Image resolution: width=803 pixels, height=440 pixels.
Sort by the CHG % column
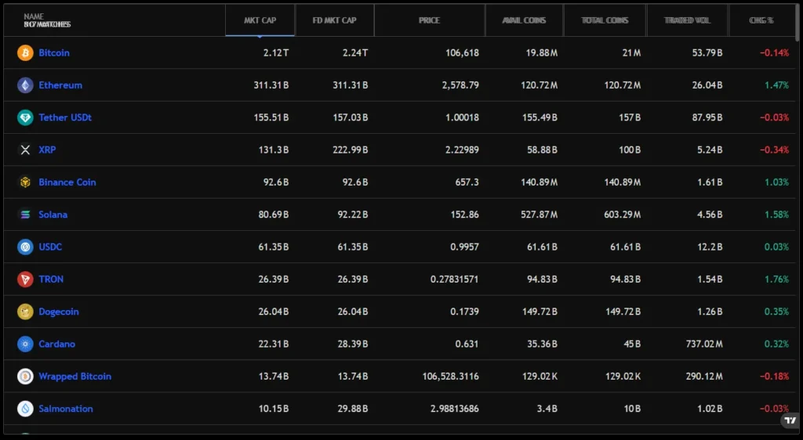(761, 20)
